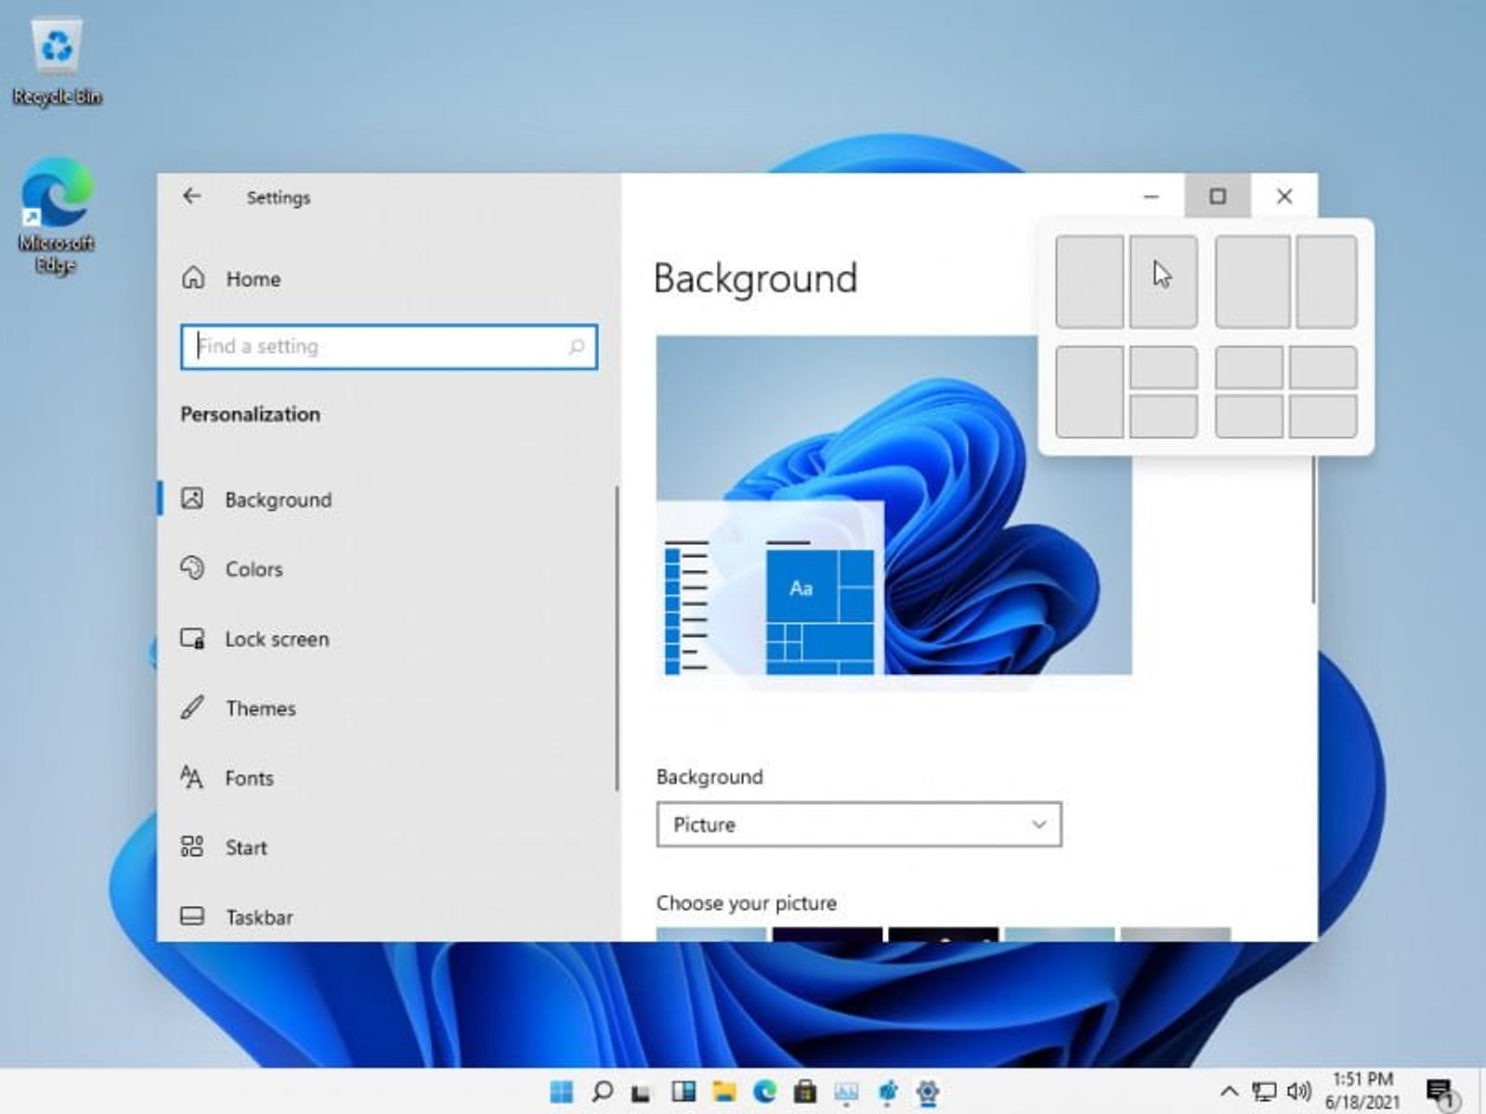Viewport: 1486px width, 1114px height.
Task: Choose the first background picture thumbnail
Action: [711, 934]
